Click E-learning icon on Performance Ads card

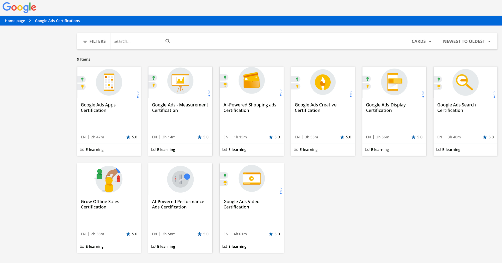point(153,246)
